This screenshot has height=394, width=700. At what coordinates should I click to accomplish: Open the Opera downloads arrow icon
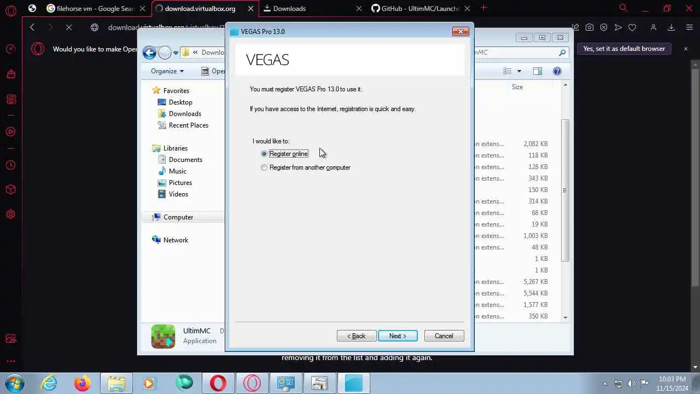(x=672, y=27)
